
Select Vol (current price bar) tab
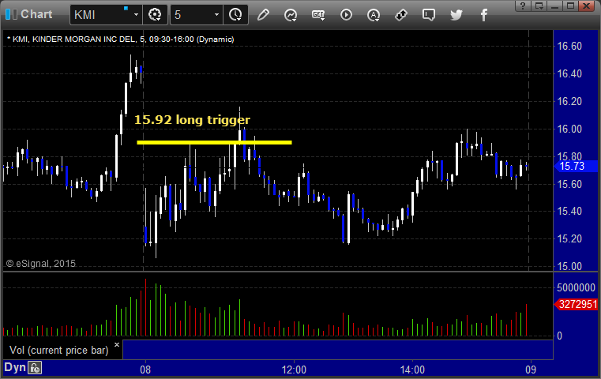pos(59,350)
